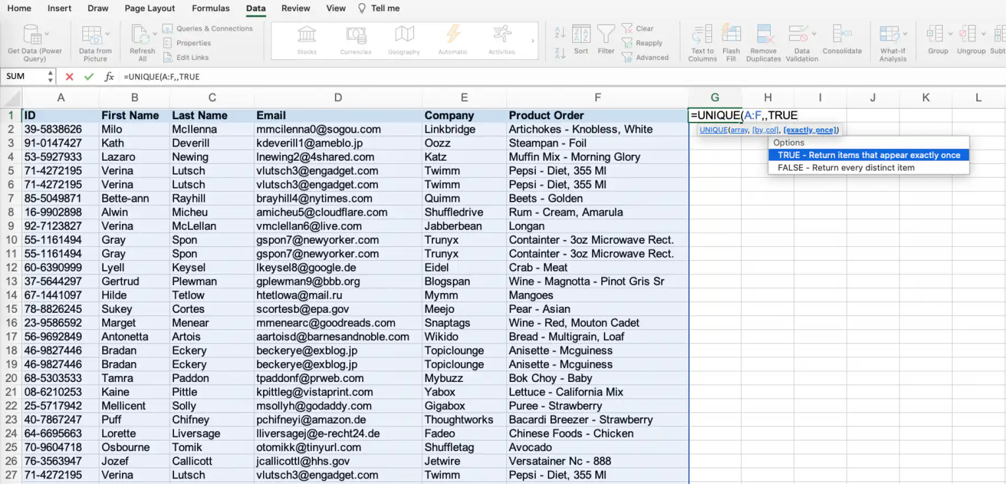1006x484 pixels.
Task: Open Data Validation
Action: pyautogui.click(x=802, y=43)
